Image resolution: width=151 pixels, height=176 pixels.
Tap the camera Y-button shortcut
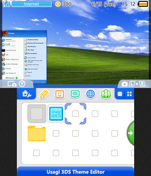(16, 84)
